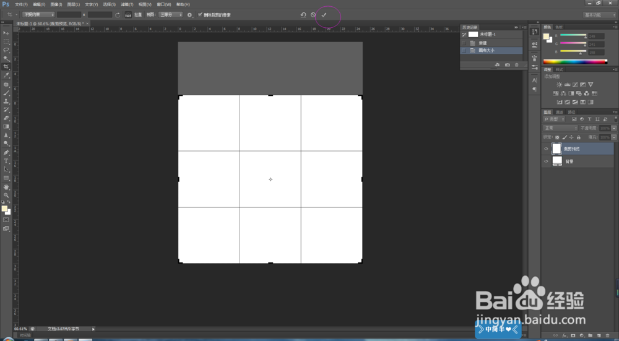Open workspace switcher 基本功能 dropdown
Image resolution: width=619 pixels, height=341 pixels.
pos(599,15)
